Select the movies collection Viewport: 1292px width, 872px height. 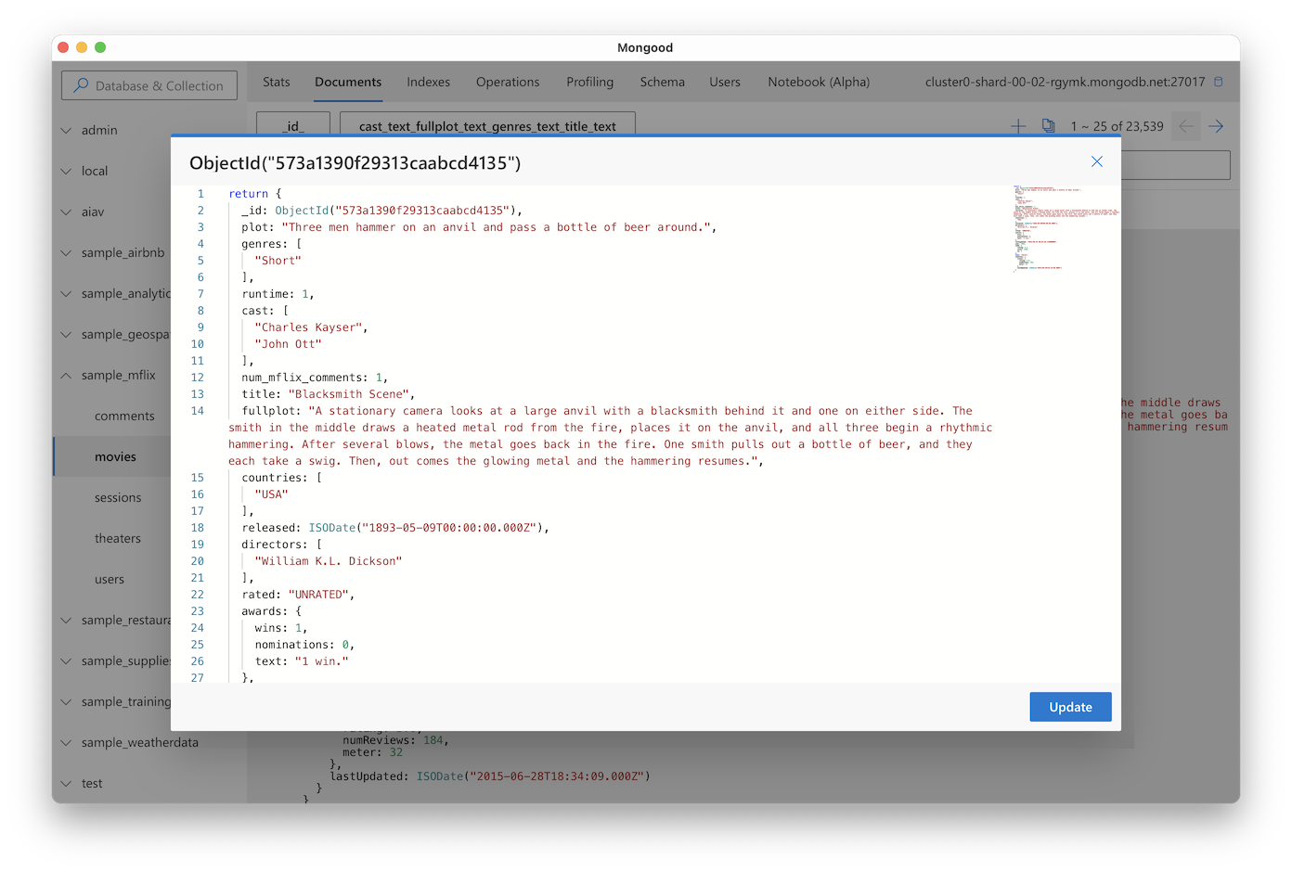[x=115, y=456]
